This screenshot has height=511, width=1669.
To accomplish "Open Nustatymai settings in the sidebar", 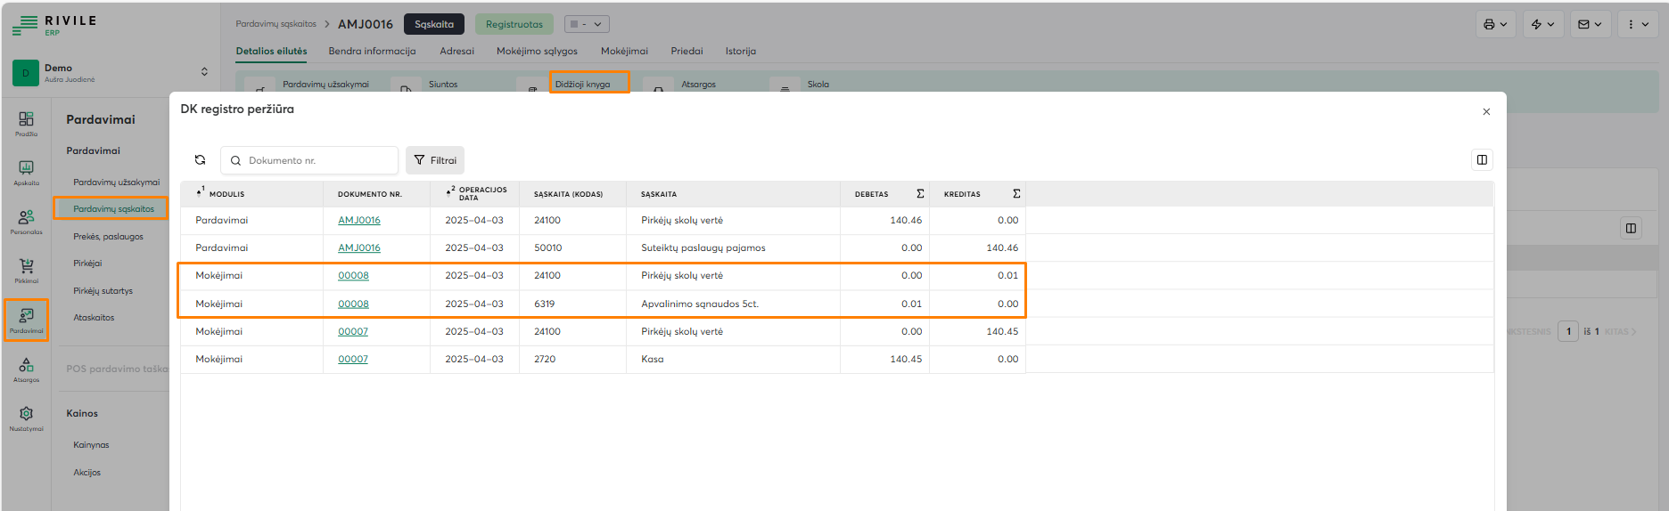I will coord(27,418).
